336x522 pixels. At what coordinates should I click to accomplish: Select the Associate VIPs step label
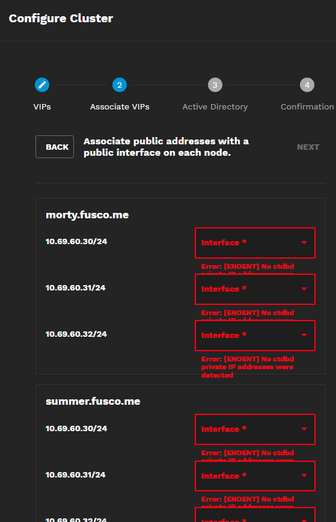click(120, 107)
